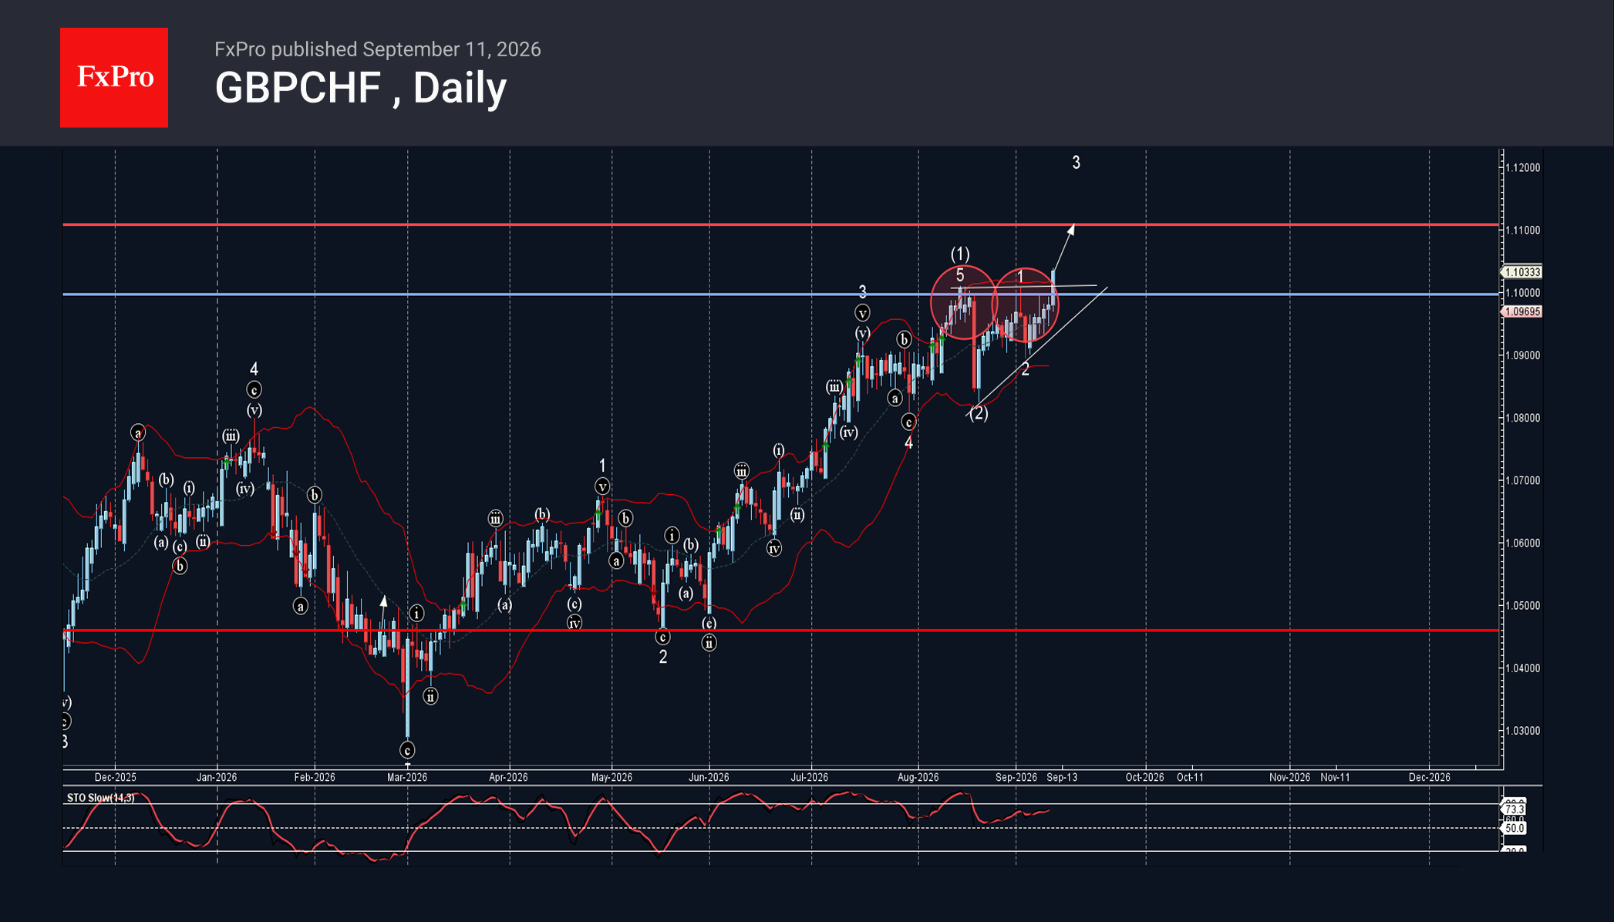Click the 73.3 stochastic value tag
Image resolution: width=1614 pixels, height=922 pixels.
click(x=1515, y=809)
